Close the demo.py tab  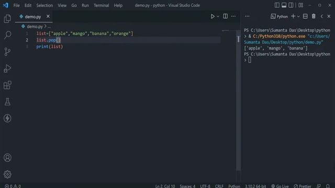48,16
